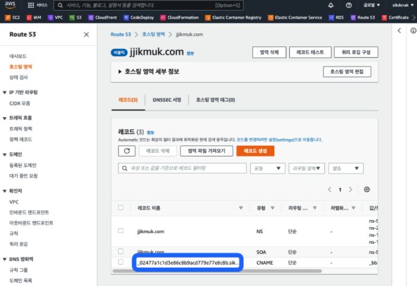Open 상태 검사 in sidebar
417x286 pixels.
[18, 77]
